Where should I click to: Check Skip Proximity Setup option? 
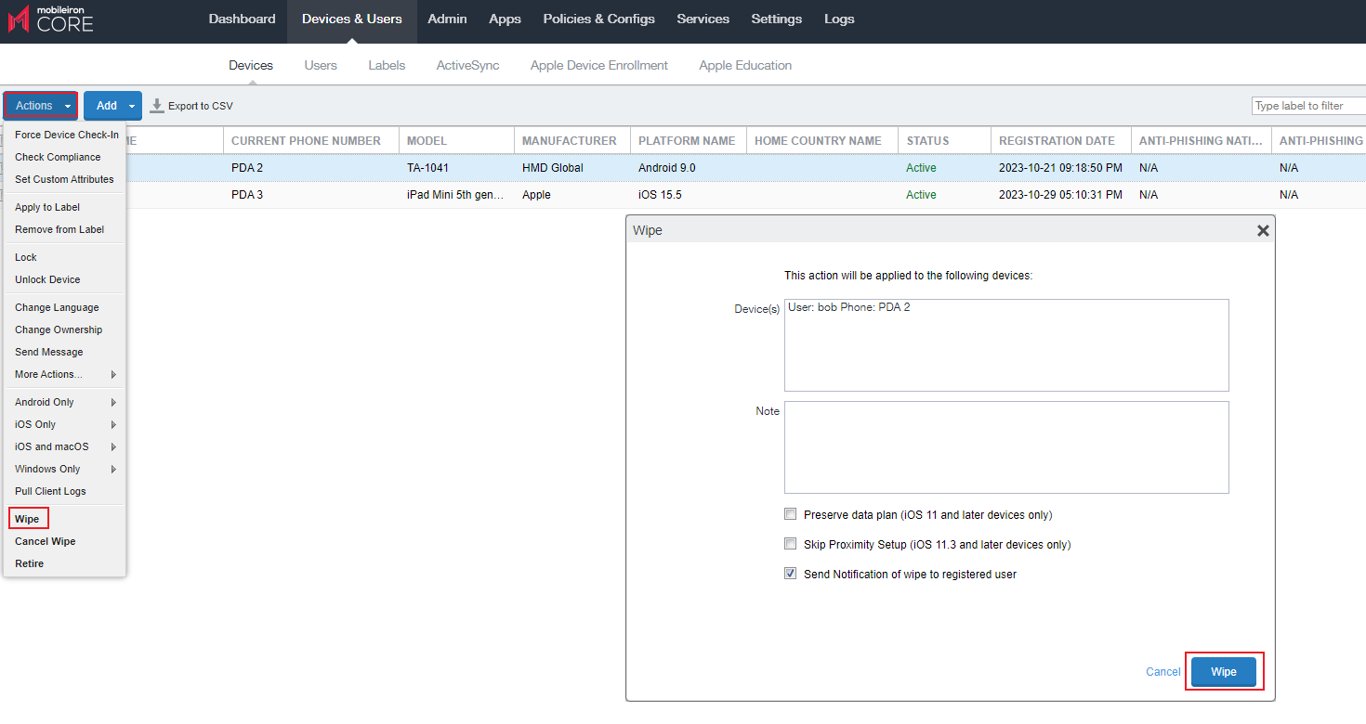791,544
